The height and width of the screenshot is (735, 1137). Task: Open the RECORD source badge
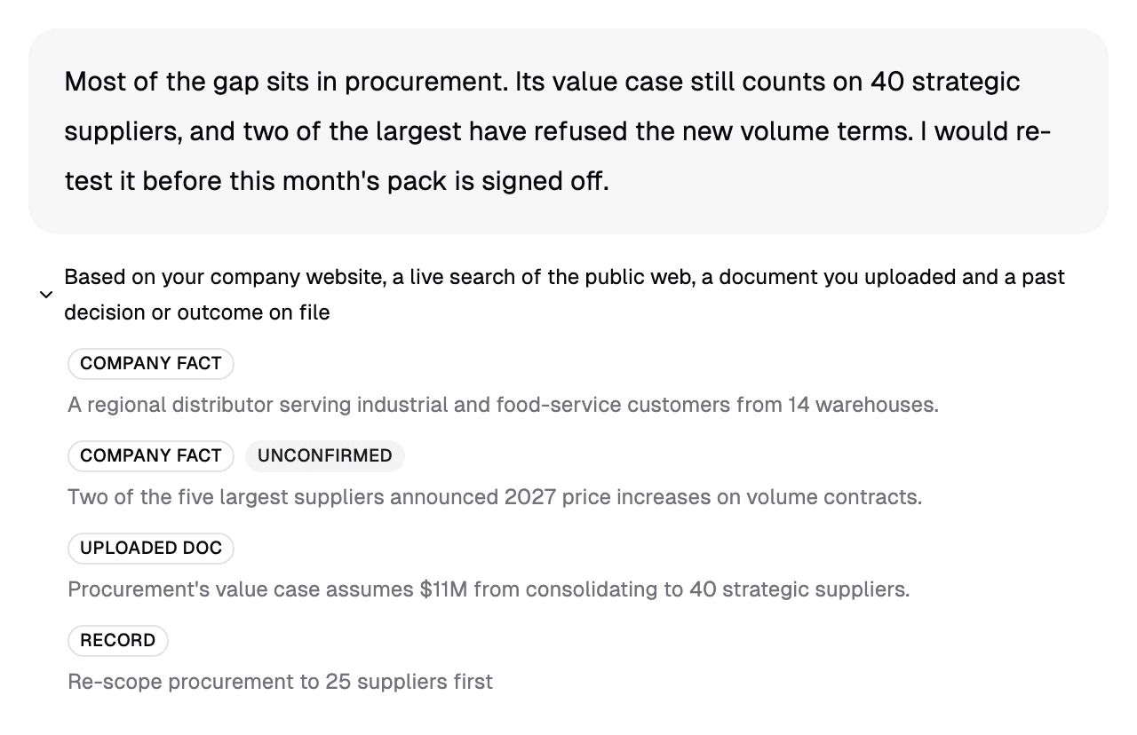click(118, 640)
